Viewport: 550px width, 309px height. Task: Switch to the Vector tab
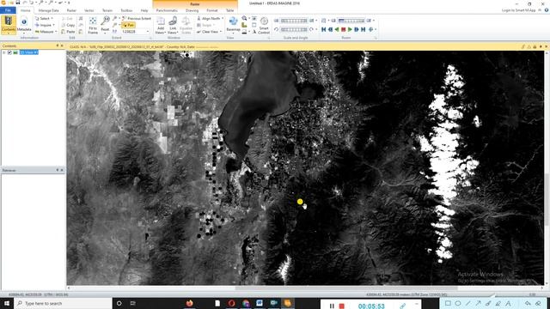click(x=89, y=10)
